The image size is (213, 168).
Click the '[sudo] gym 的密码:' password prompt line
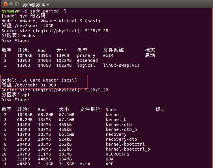point(25,16)
